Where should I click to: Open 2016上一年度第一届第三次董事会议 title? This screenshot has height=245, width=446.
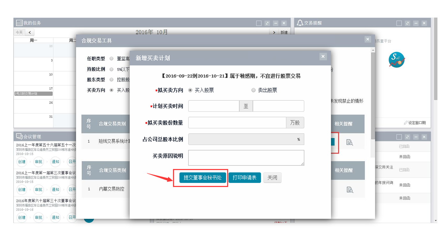pos(46,173)
